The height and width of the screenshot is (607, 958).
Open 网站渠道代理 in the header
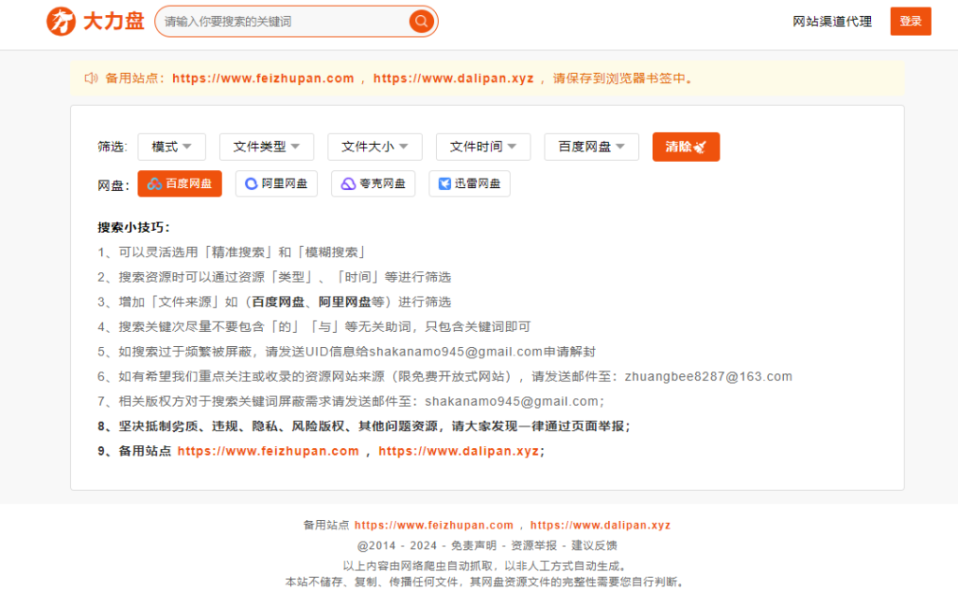click(x=832, y=22)
